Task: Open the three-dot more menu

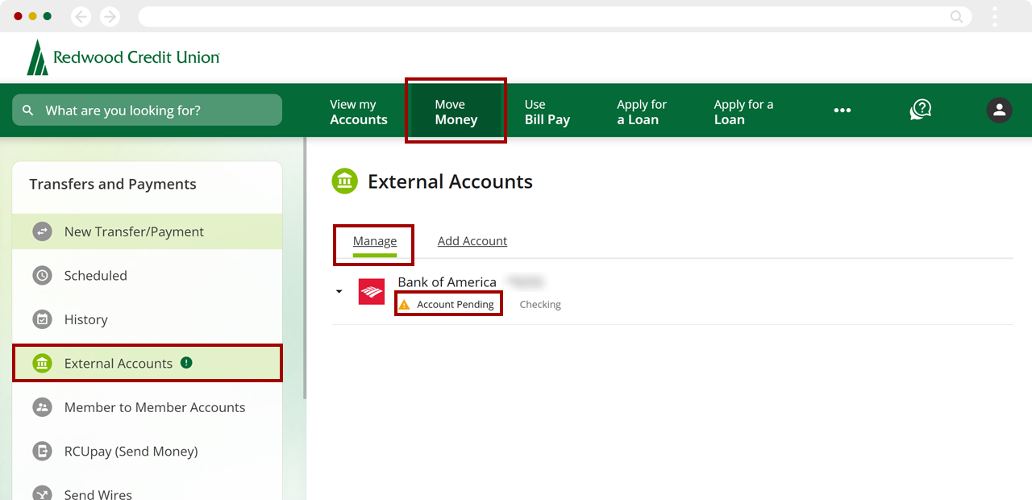Action: click(843, 110)
